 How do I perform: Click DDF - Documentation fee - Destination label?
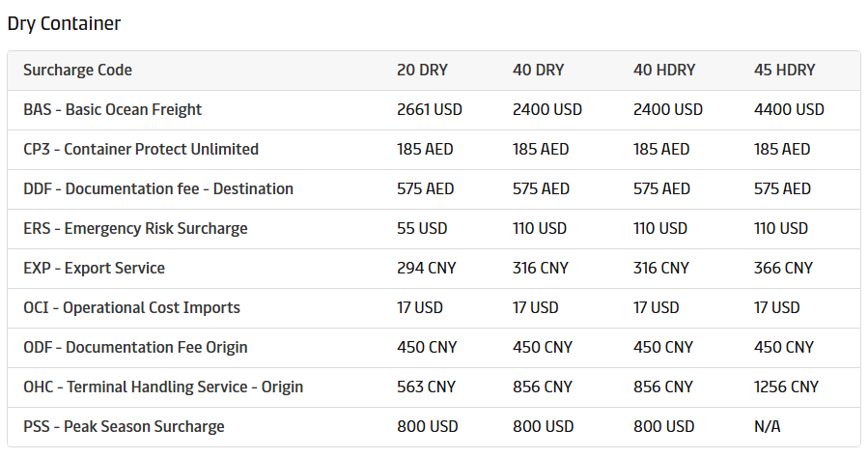pos(158,189)
